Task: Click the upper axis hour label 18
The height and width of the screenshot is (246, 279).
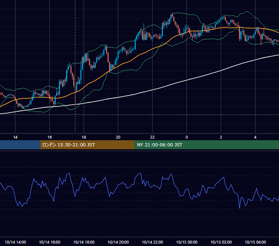Action: click(84, 137)
